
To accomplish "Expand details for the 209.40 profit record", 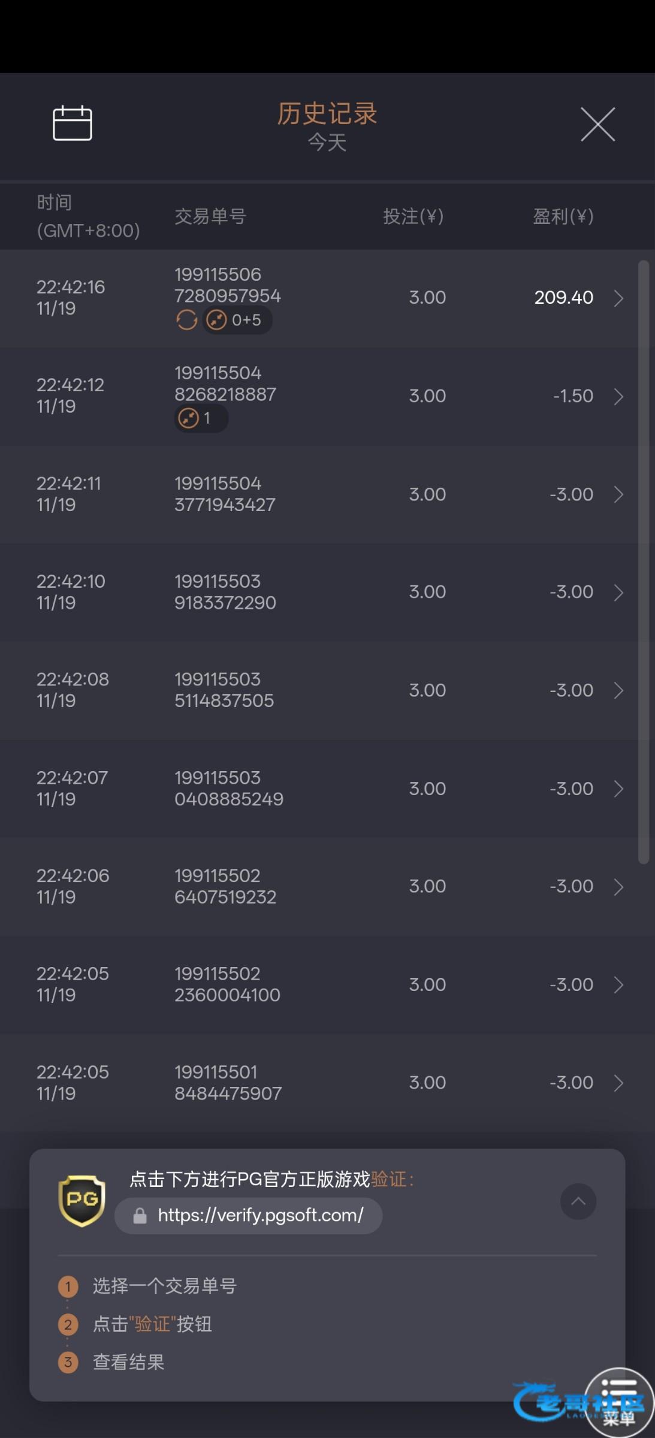I will coord(618,298).
